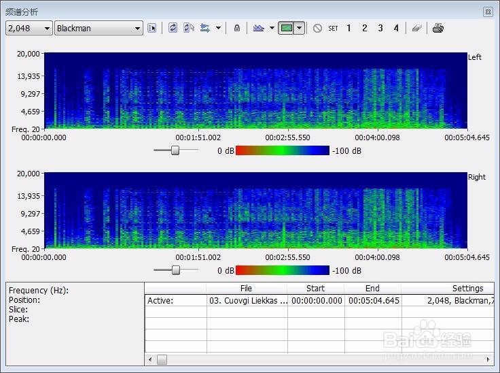Screen dimensions: 500x373
Task: Click the settings selection icon beside Blackman
Action: (x=152, y=28)
